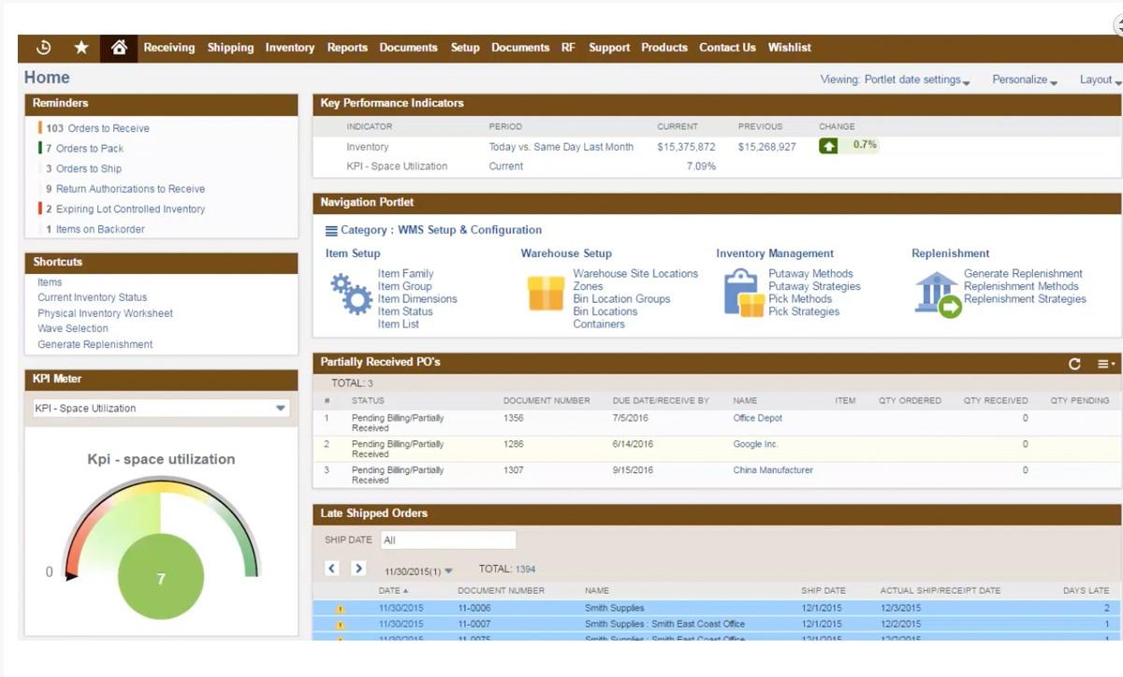Click the recent history clock icon
1123x677 pixels.
click(x=42, y=48)
